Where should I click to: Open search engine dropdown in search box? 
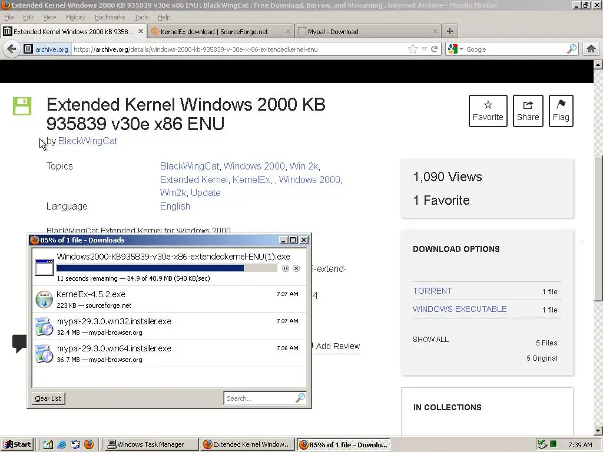pos(461,49)
